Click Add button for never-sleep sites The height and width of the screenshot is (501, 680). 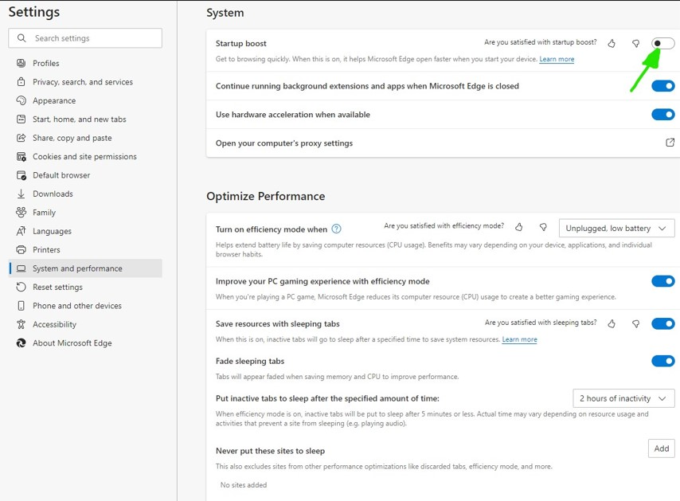coord(661,448)
